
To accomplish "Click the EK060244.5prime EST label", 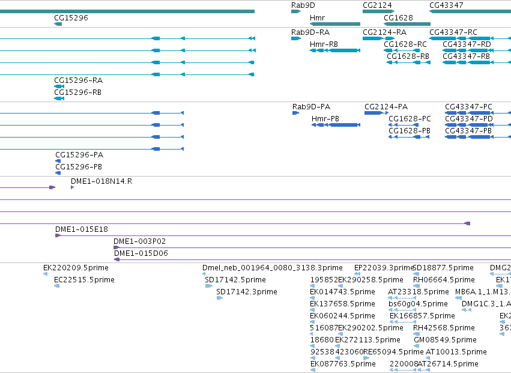I will click(x=342, y=316).
